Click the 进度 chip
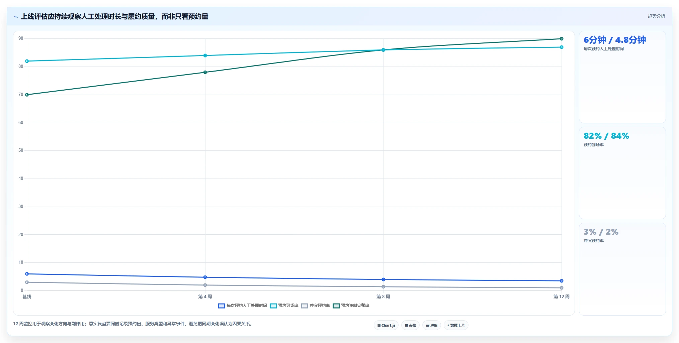The width and height of the screenshot is (679, 343). point(432,325)
